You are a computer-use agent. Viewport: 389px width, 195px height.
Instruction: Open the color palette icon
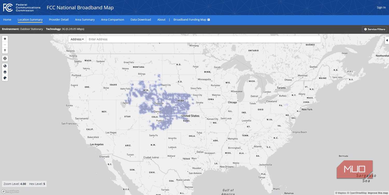pos(5,78)
